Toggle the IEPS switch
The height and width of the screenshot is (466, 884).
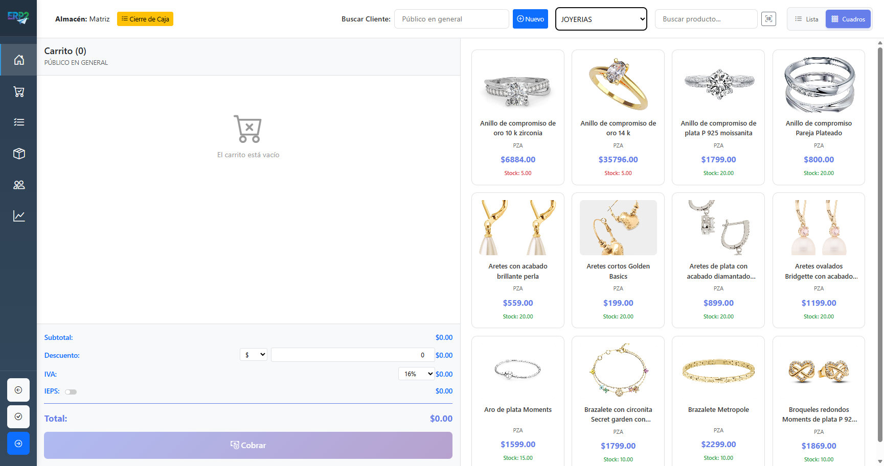(x=71, y=392)
